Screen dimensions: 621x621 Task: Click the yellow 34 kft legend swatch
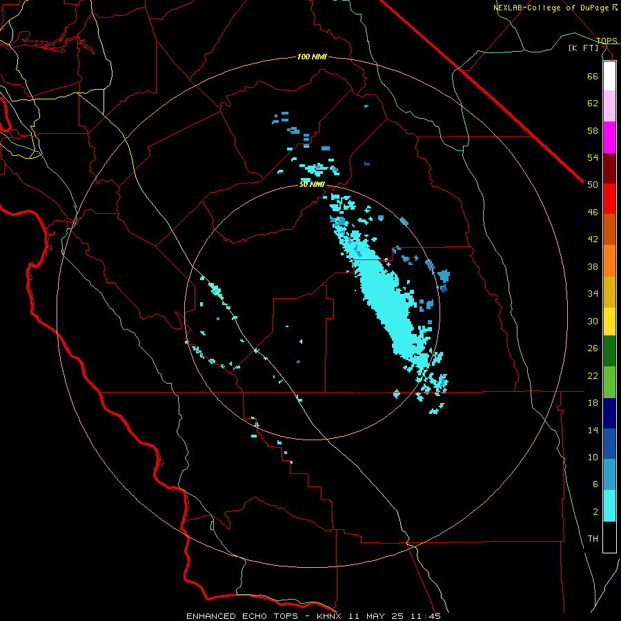(609, 322)
